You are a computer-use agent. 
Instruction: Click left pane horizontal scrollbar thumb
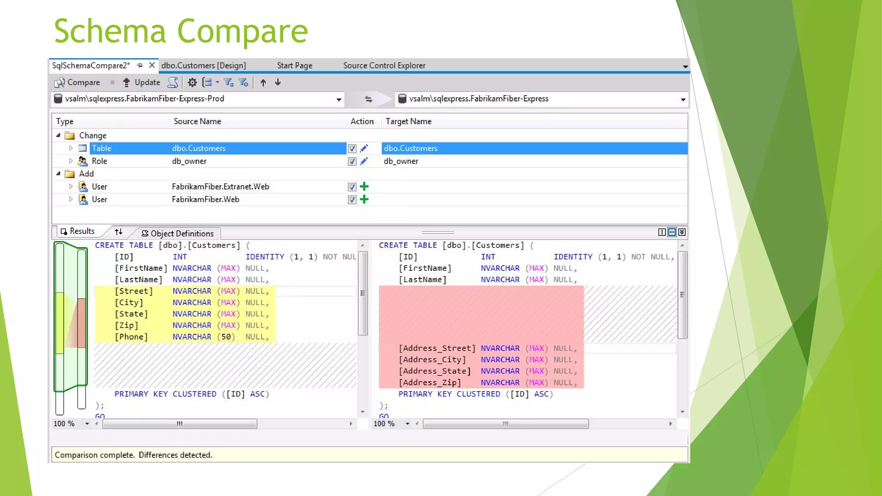pos(180,424)
